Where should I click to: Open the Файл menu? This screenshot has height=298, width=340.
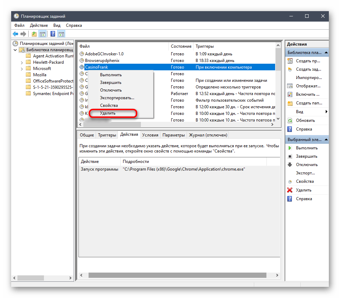tap(19, 25)
